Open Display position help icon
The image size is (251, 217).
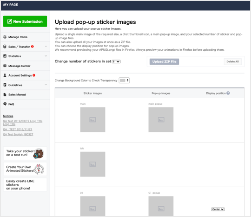point(228,93)
